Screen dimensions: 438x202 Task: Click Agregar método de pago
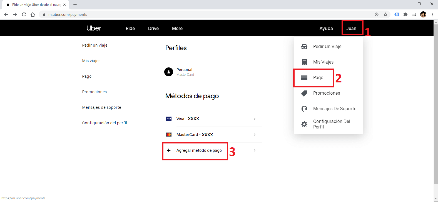pos(199,150)
